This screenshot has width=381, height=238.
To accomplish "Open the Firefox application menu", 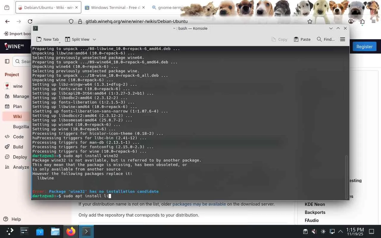I will pyautogui.click(x=374, y=21).
